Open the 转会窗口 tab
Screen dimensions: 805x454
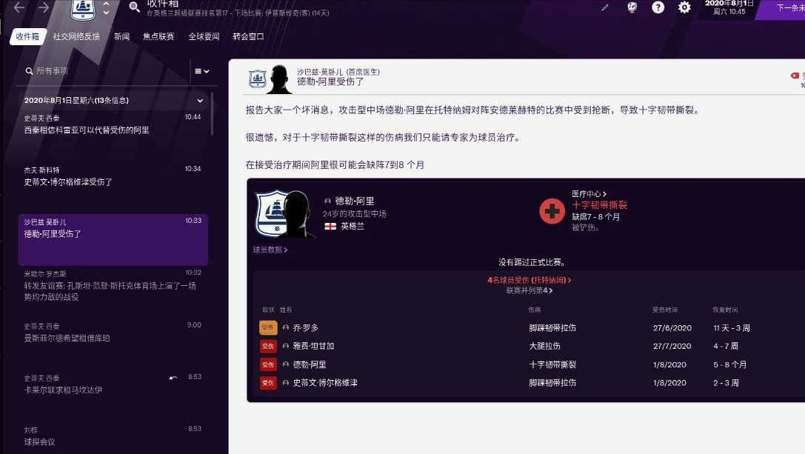(248, 36)
